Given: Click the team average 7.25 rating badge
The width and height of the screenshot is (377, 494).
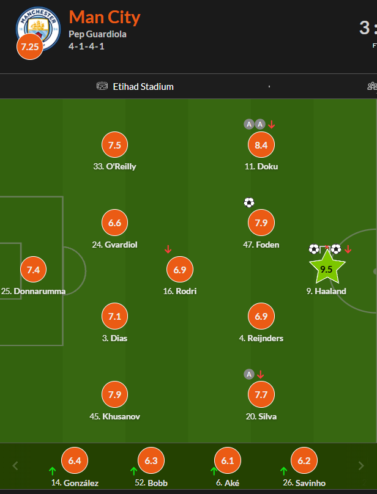Looking at the screenshot, I should [29, 47].
